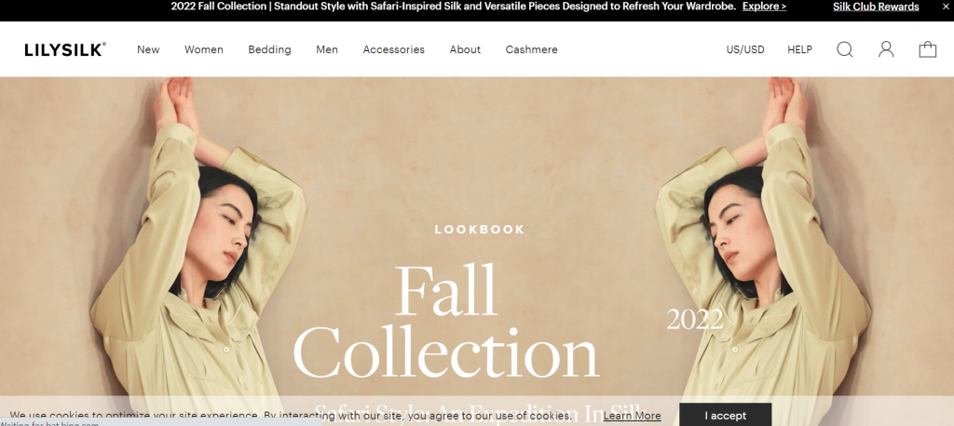Open the New menu
The width and height of the screenshot is (954, 426).
[148, 50]
